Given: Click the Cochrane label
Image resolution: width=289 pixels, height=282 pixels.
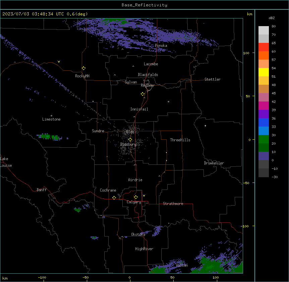Looking at the screenshot, I should pyautogui.click(x=108, y=190).
